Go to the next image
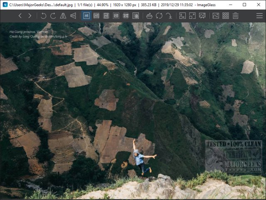This screenshot has height=200, width=266. point(30,16)
